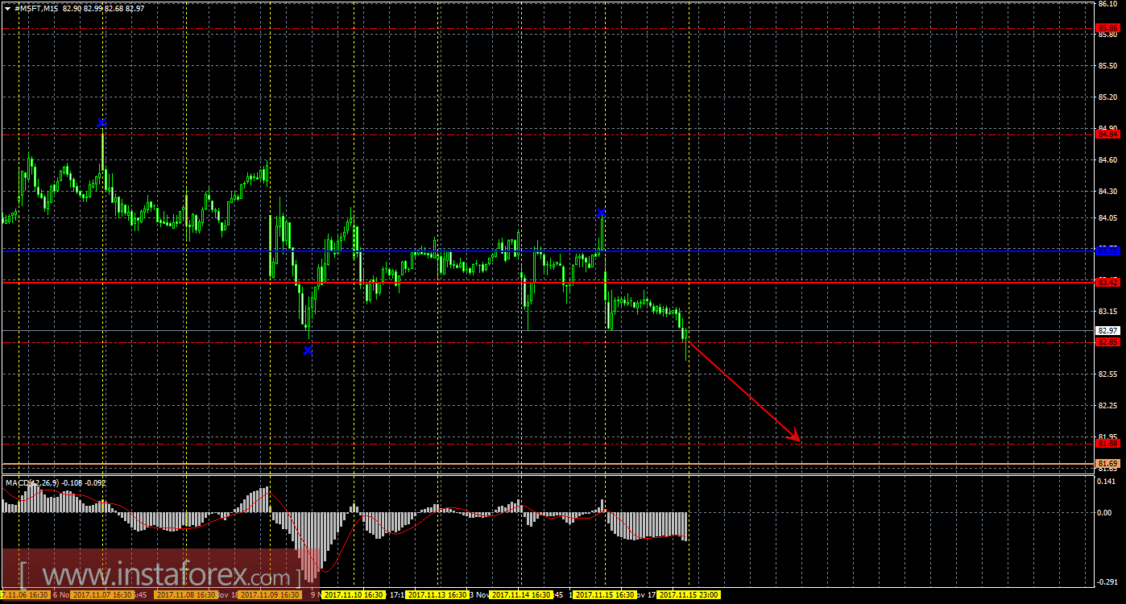Click the 2017.11.08 16:30 time label
1126x604 pixels.
[x=186, y=595]
